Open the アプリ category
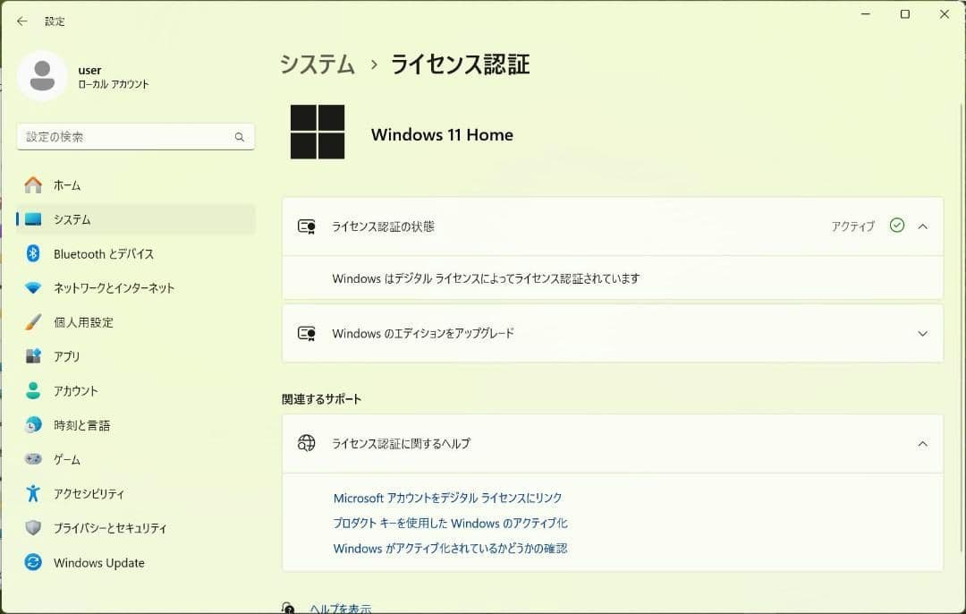The width and height of the screenshot is (966, 614). click(136, 356)
